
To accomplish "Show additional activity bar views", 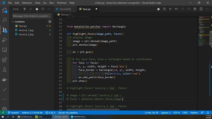I will tap(4, 99).
